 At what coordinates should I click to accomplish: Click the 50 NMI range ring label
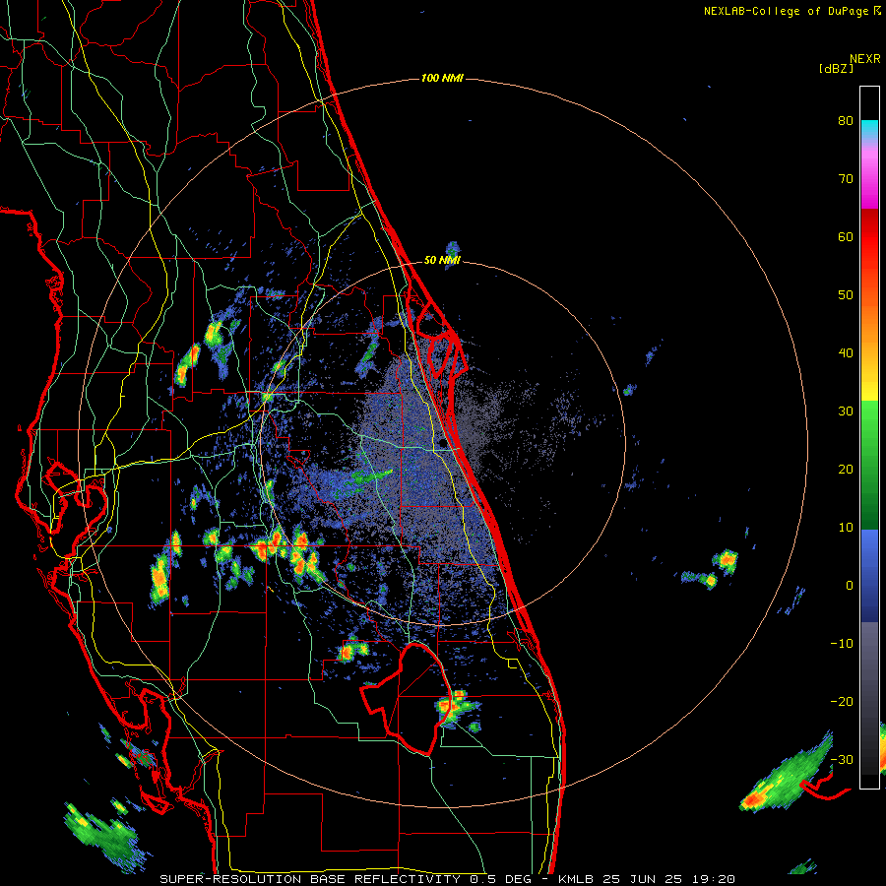442,261
